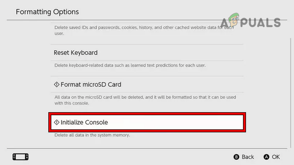Screen dimensions: 294x165
Task: Select the Reset Keyboard option
Action: tap(76, 53)
